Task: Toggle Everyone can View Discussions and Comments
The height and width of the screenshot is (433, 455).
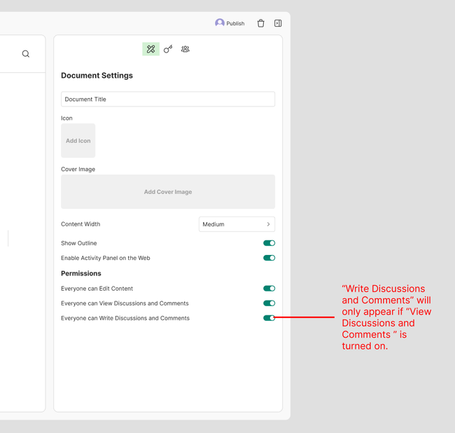Action: coord(269,303)
